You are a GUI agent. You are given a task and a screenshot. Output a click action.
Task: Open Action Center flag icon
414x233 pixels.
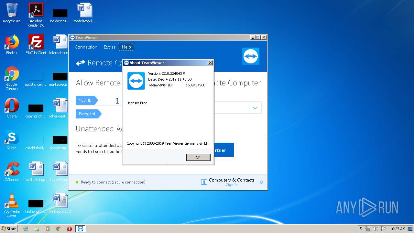point(383,229)
